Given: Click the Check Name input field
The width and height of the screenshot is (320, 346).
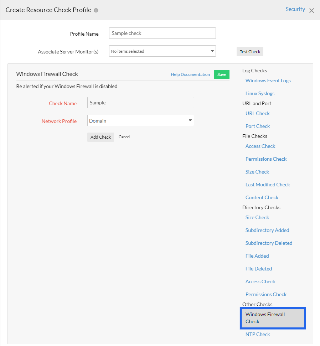Looking at the screenshot, I should [141, 103].
